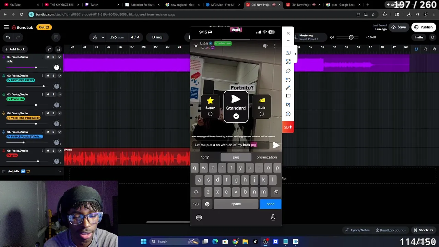Open the metronome options dropdown arrow
This screenshot has width=439, height=247.
[x=103, y=37]
